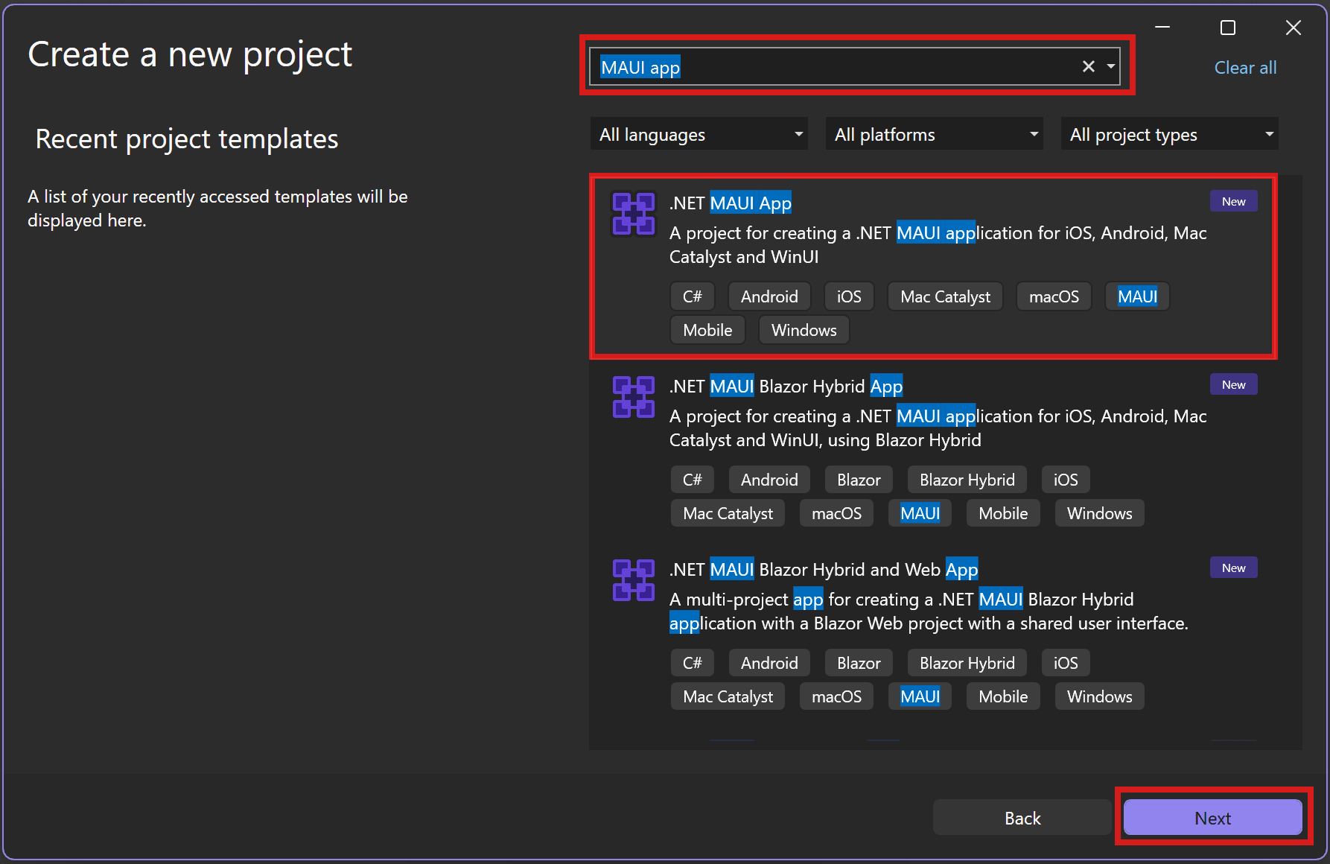The height and width of the screenshot is (864, 1330).
Task: Click the multi-project app description text
Action: (x=929, y=612)
